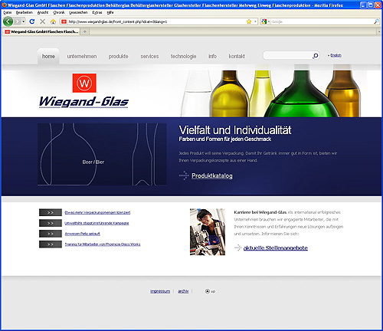Open the technologie navigation item
The image size is (383, 331).
click(x=183, y=56)
